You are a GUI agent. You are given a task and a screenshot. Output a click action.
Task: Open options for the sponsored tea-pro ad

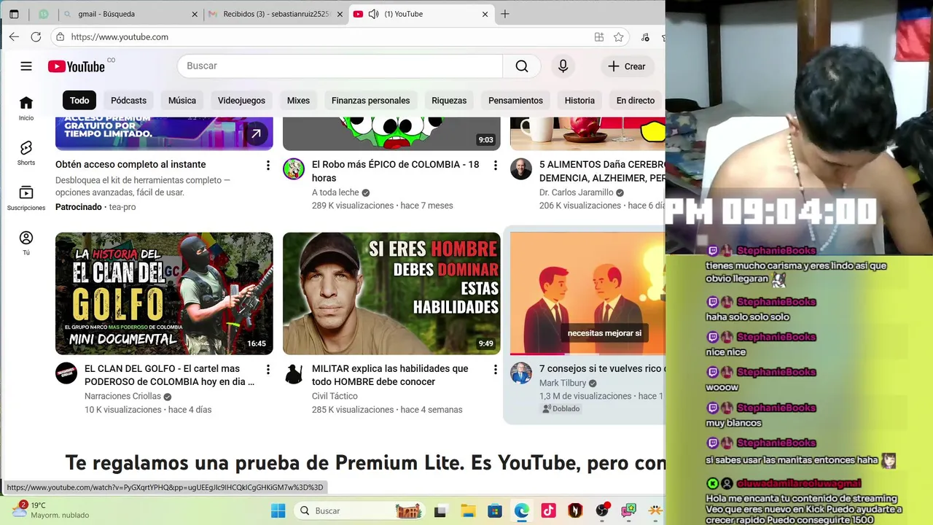268,166
